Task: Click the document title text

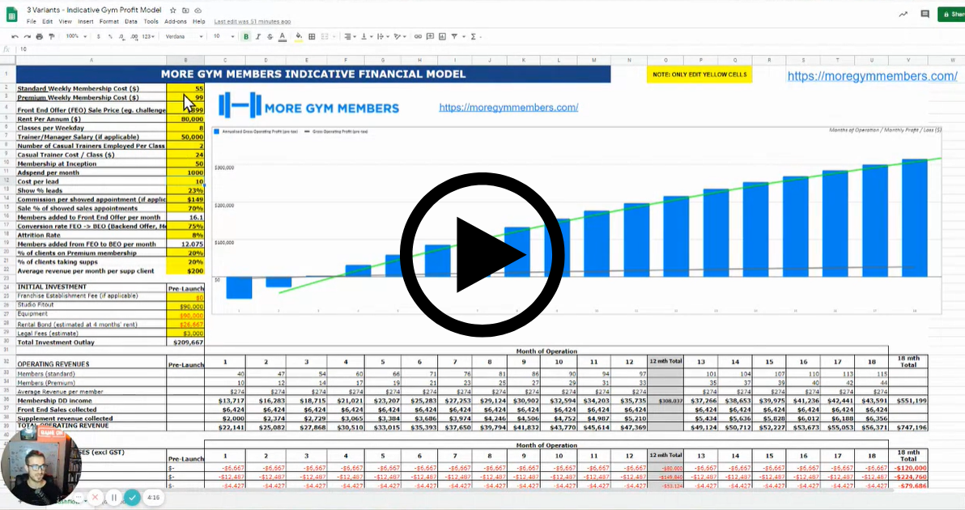Action: tap(94, 10)
